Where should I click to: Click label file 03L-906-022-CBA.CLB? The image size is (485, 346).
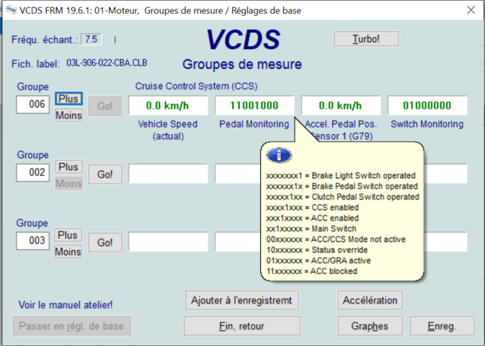click(x=107, y=63)
